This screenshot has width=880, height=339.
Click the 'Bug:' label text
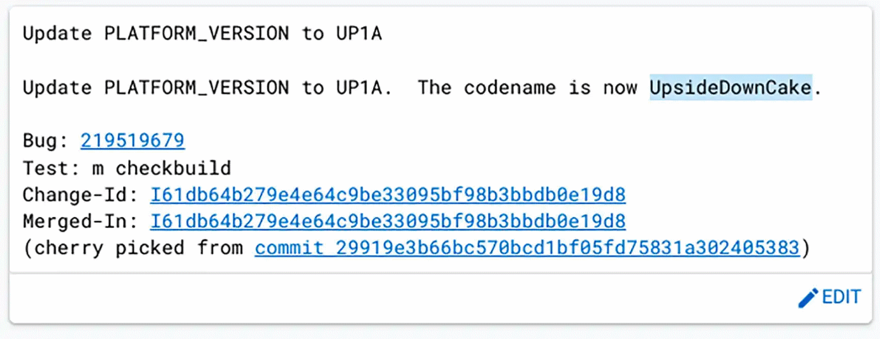tap(45, 140)
